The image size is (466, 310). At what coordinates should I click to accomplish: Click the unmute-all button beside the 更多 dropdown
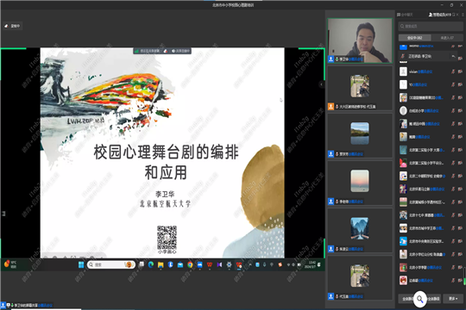433,299
